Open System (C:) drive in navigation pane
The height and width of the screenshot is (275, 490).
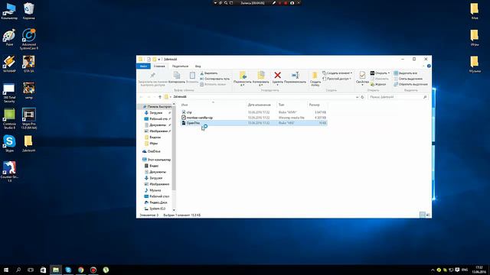pos(155,209)
